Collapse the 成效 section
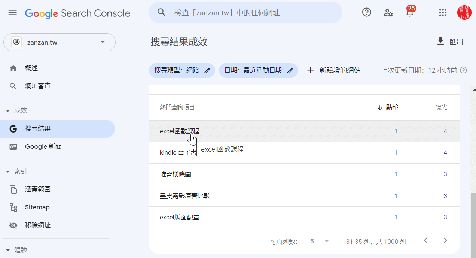The image size is (476, 258). click(16, 110)
